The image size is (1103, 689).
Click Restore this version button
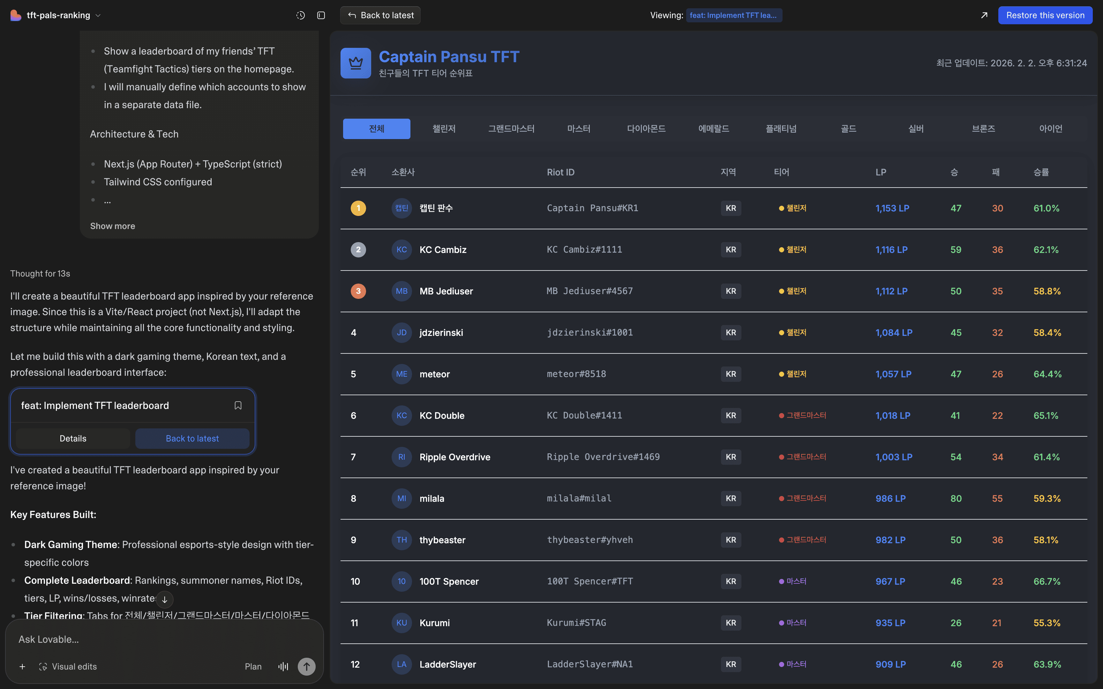click(x=1045, y=16)
